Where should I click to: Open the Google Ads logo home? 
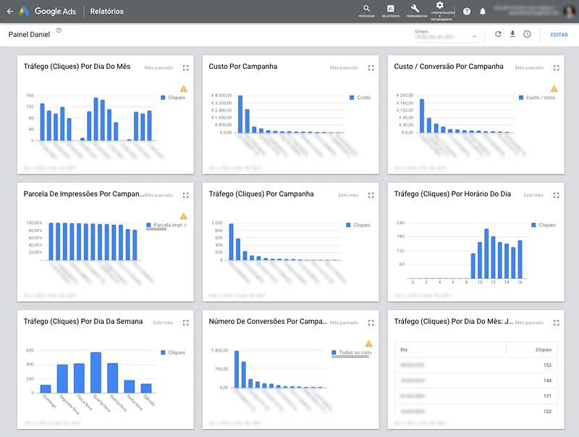(x=24, y=12)
